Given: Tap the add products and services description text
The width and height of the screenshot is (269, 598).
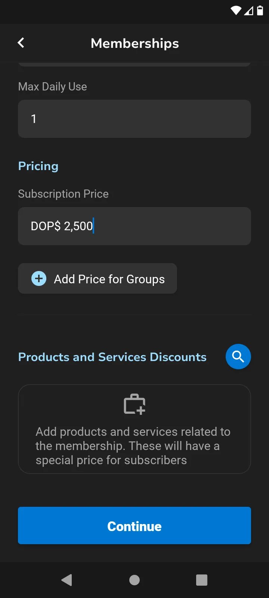Looking at the screenshot, I should (133, 446).
